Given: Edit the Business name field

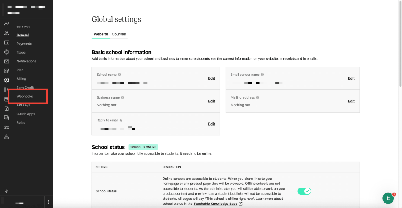Looking at the screenshot, I should coord(211,101).
